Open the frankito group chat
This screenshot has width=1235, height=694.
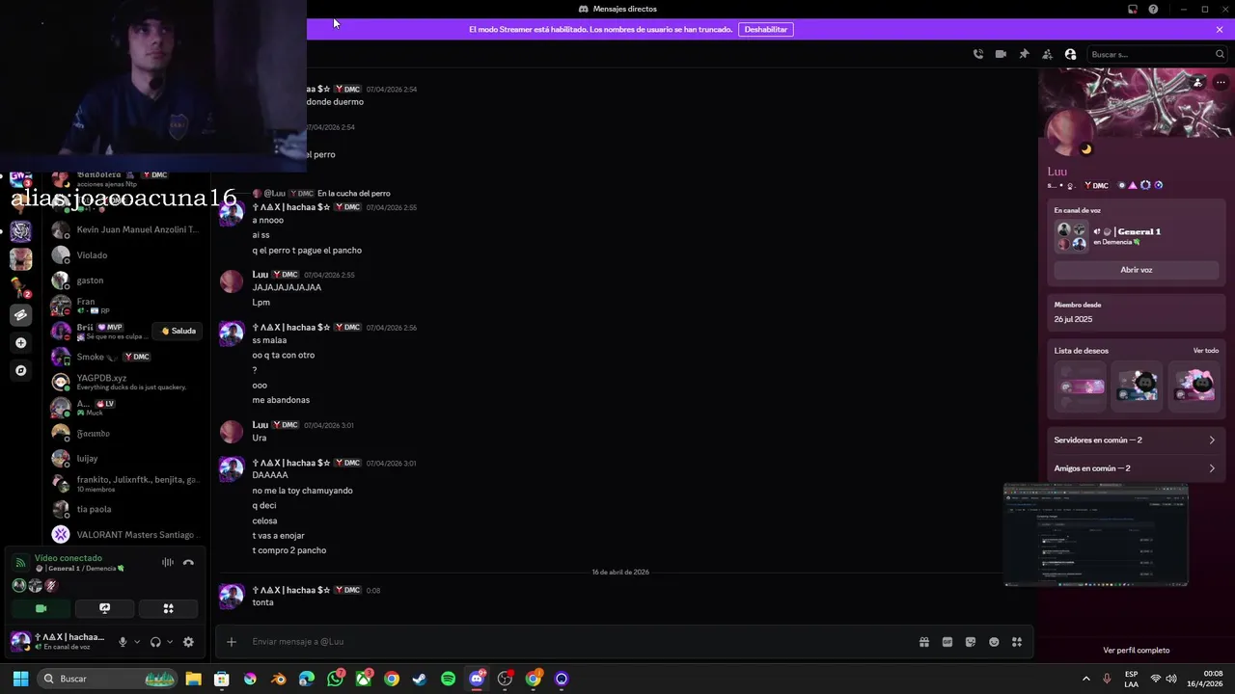click(126, 484)
